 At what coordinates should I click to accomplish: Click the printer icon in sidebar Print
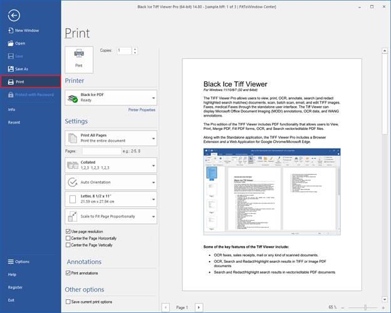coord(11,82)
